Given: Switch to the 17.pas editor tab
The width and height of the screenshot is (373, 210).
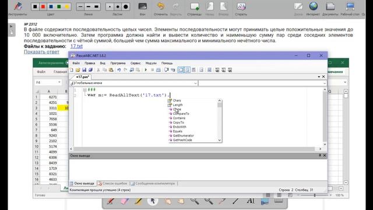Looking at the screenshot, I should click(83, 76).
